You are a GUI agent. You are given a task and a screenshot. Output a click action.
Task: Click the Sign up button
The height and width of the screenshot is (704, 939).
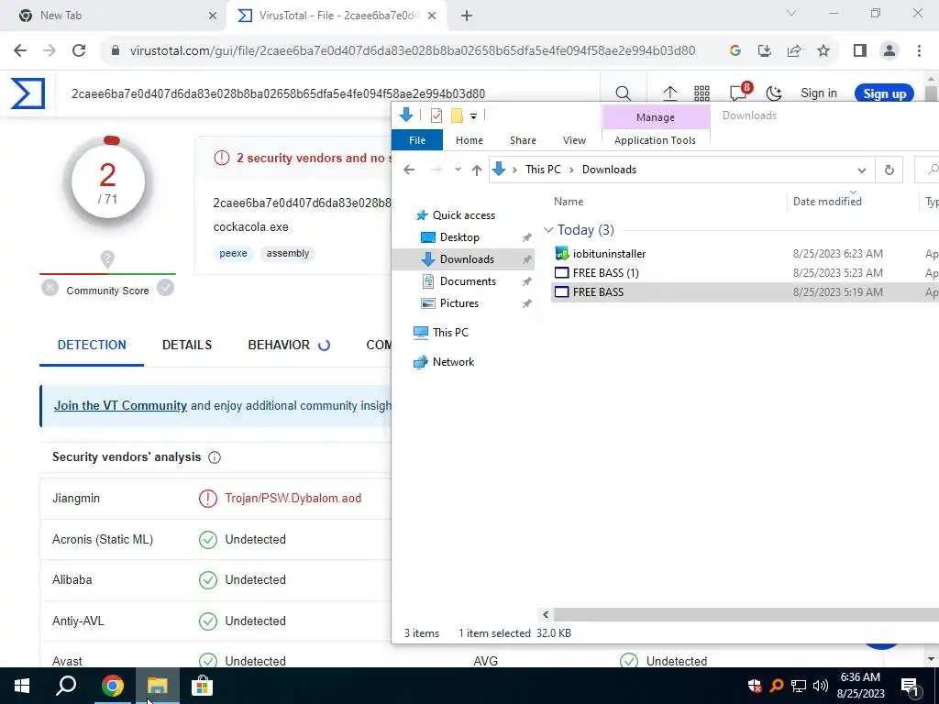(884, 93)
